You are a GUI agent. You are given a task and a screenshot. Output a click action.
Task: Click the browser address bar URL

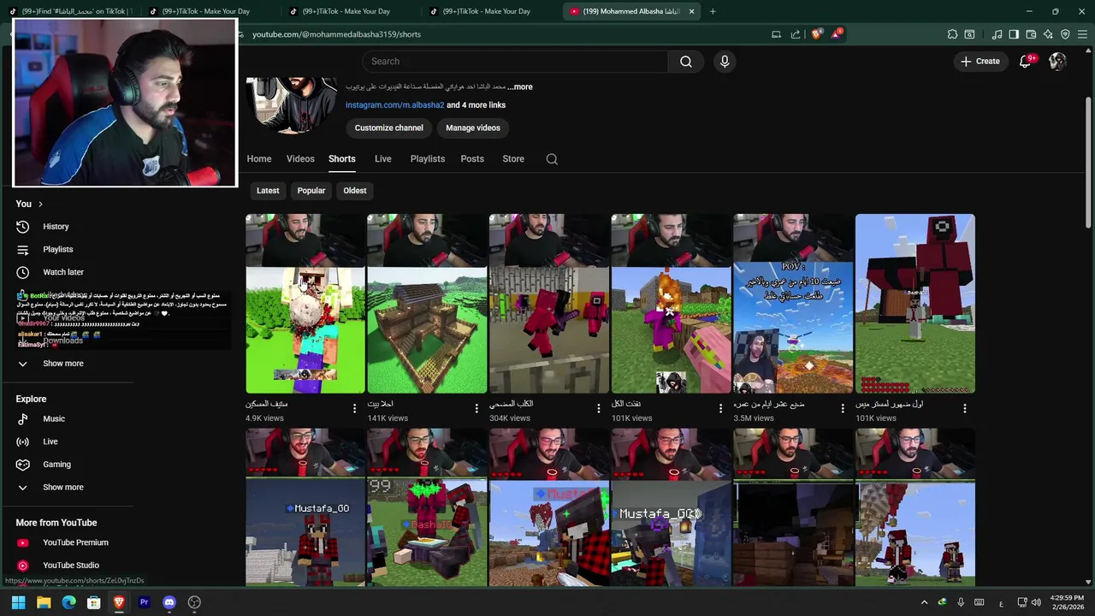(x=336, y=34)
